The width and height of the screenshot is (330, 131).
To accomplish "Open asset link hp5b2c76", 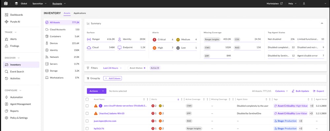I will [x=99, y=128].
